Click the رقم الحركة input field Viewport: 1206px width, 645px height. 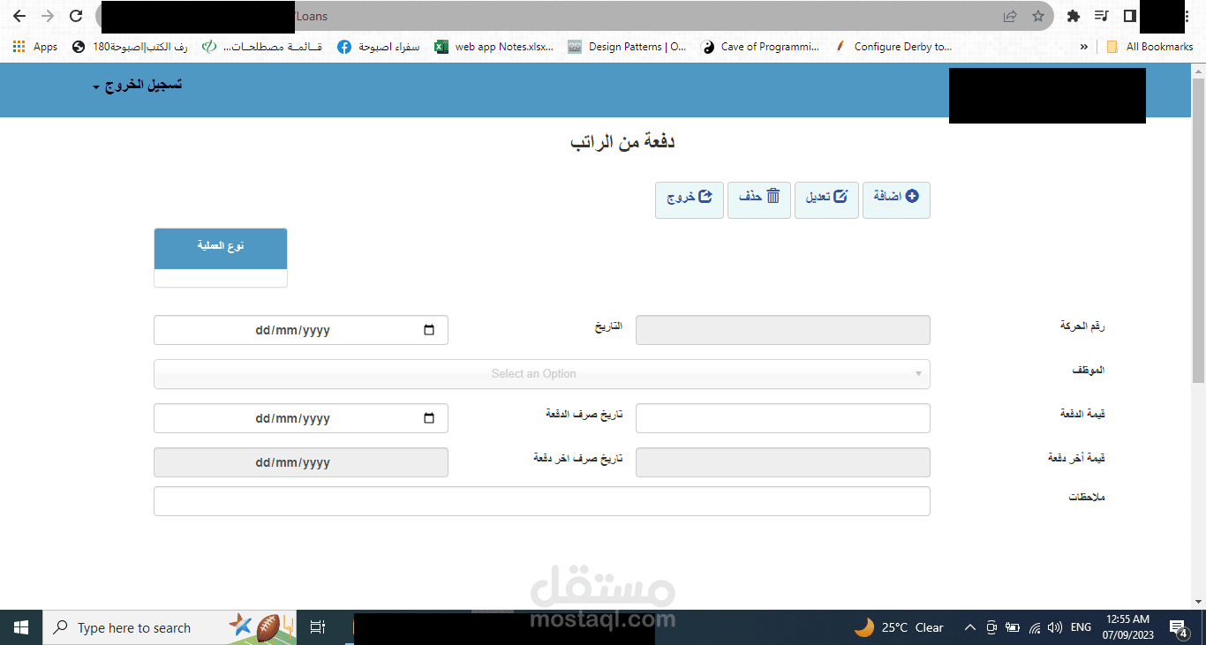coord(783,330)
